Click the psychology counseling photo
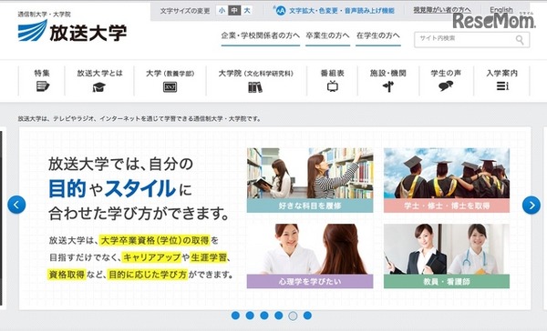This screenshot has width=547, height=331. pyautogui.click(x=310, y=249)
